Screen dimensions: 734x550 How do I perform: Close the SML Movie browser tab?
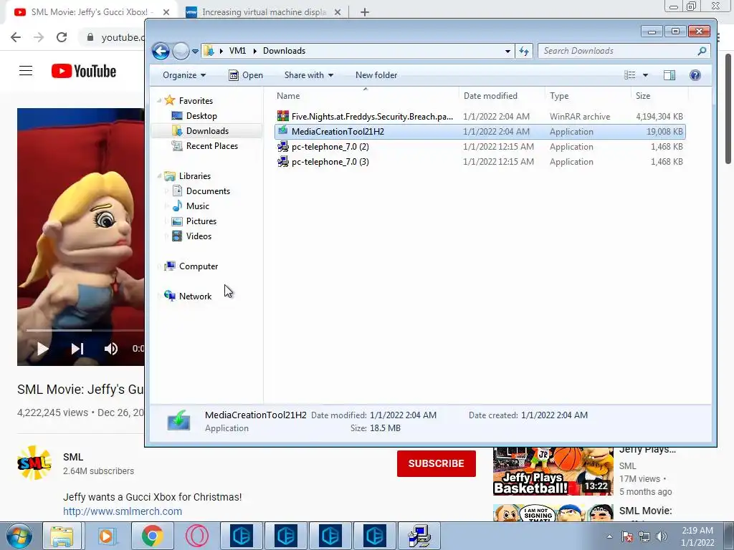pos(166,12)
